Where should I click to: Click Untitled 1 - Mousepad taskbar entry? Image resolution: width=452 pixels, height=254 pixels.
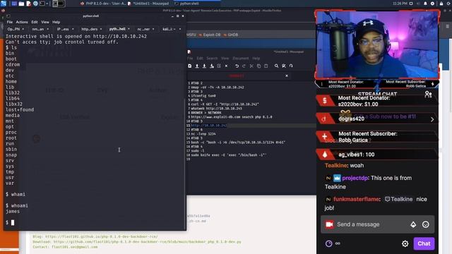pyautogui.click(x=148, y=4)
